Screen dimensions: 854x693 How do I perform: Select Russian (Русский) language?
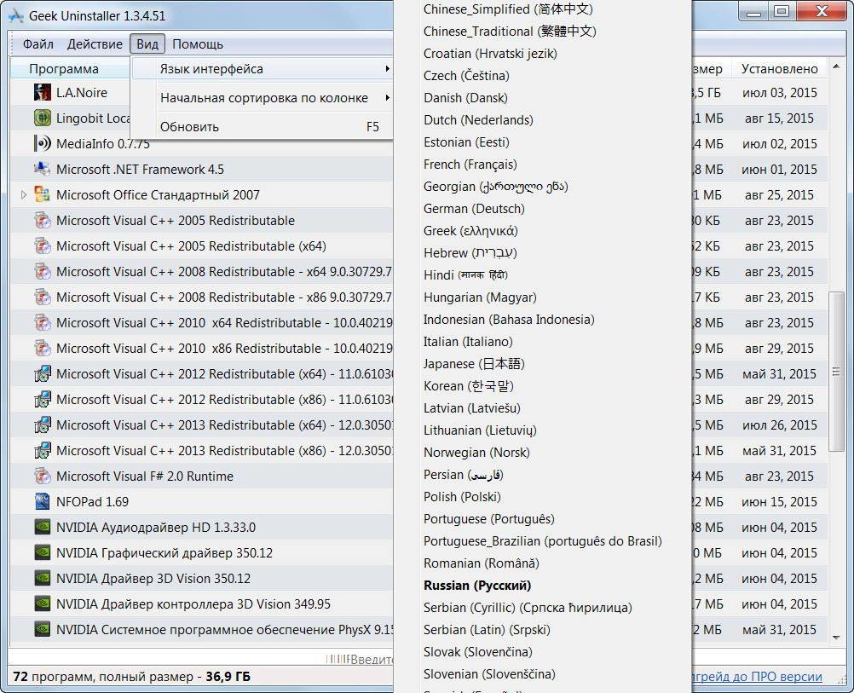477,586
